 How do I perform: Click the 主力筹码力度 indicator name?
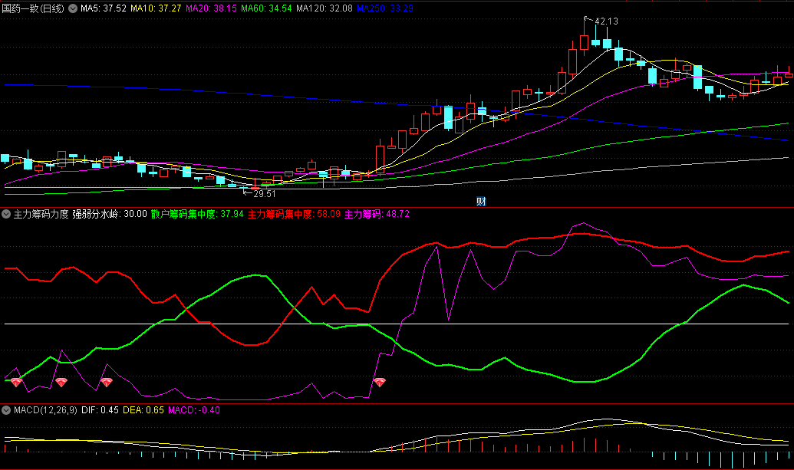41,214
